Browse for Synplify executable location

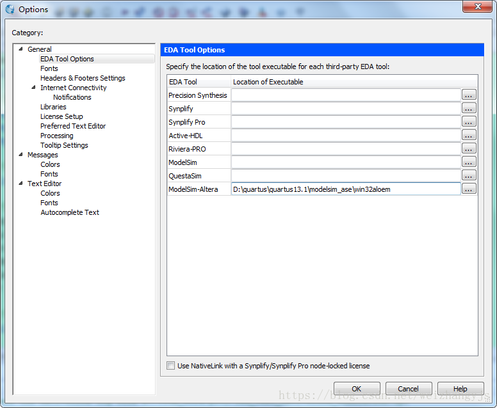coord(469,108)
